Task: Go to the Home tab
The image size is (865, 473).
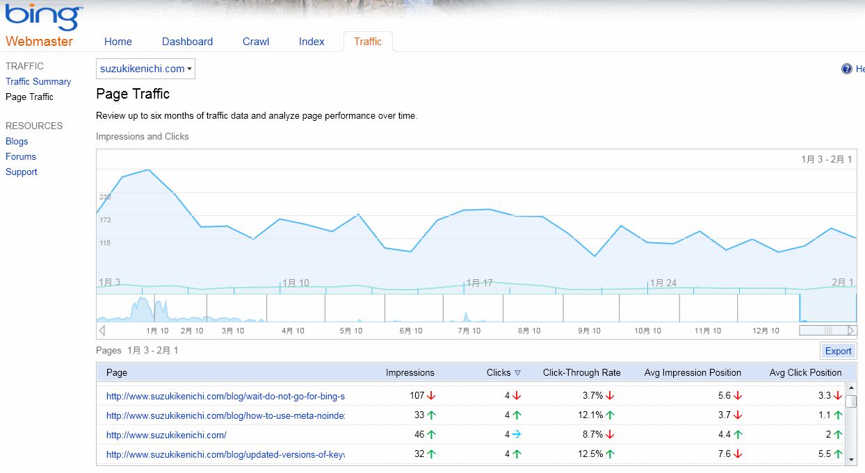Action: tap(118, 42)
